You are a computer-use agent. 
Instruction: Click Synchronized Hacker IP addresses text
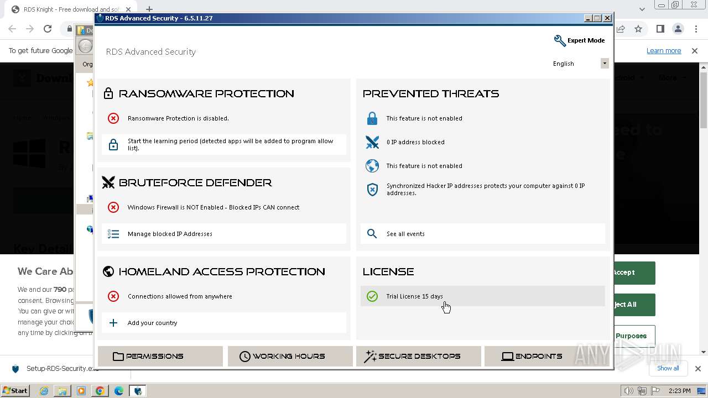486,190
